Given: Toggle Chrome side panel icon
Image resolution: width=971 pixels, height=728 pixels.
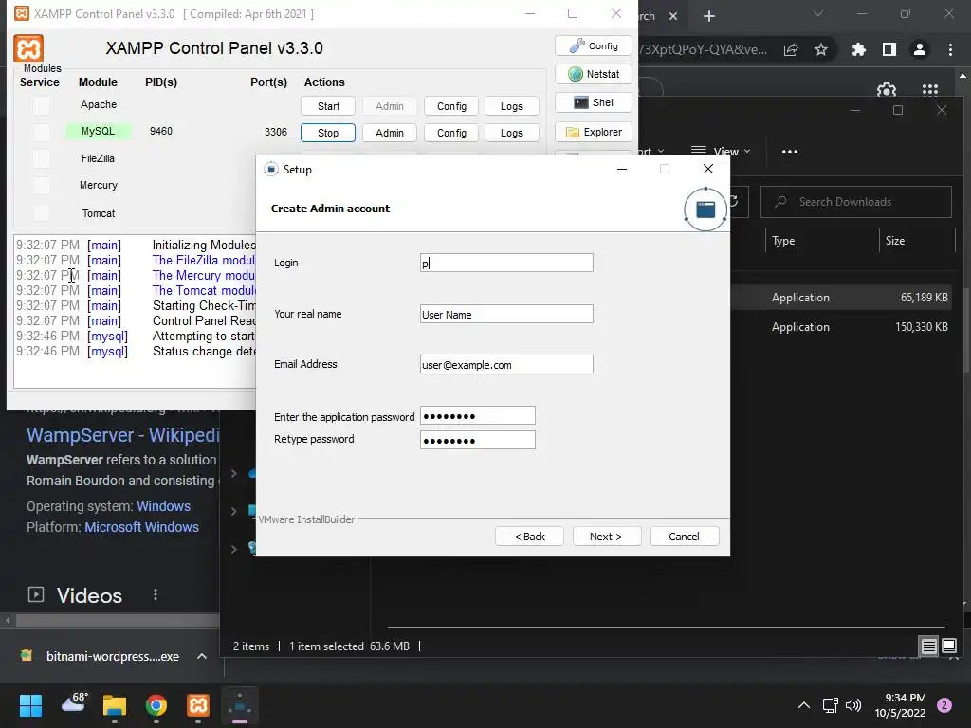Looking at the screenshot, I should 889,49.
